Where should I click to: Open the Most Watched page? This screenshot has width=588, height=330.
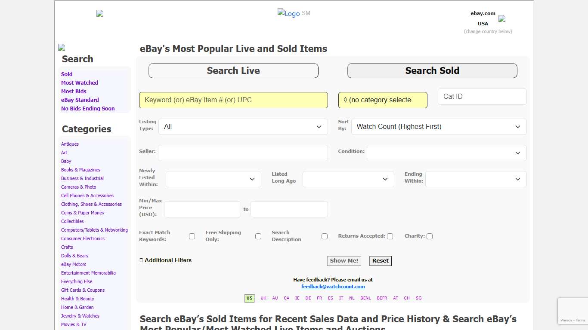click(x=79, y=82)
